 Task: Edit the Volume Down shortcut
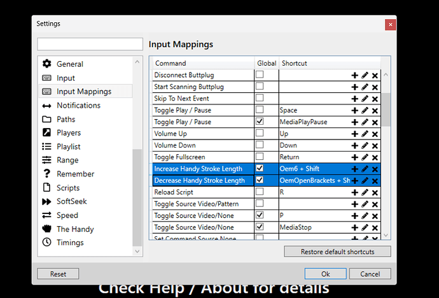pyautogui.click(x=365, y=146)
